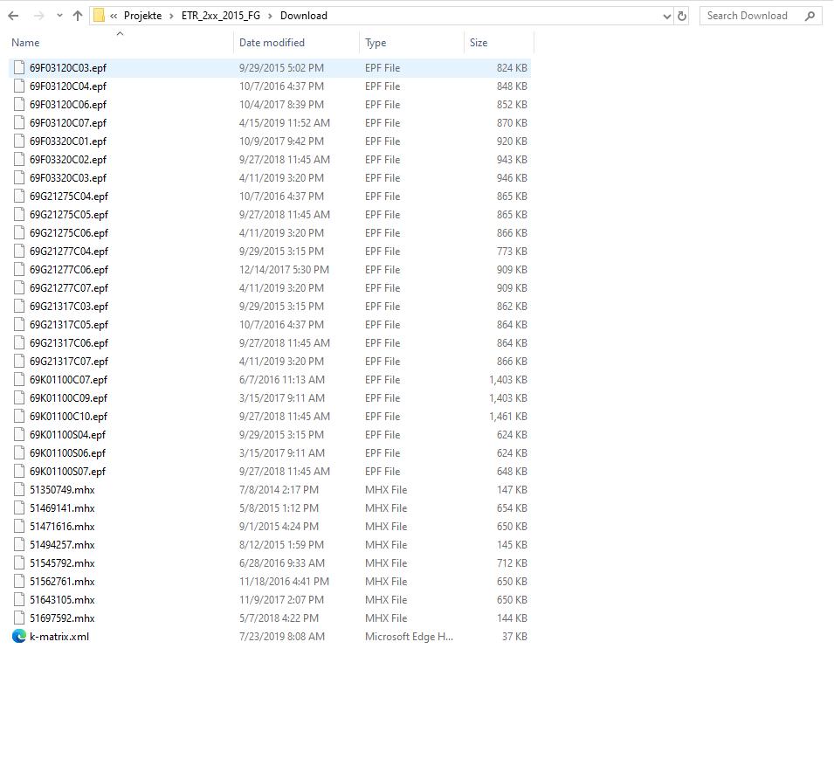Select 69K01100C07.epf file
The height and width of the screenshot is (773, 834).
pos(69,380)
